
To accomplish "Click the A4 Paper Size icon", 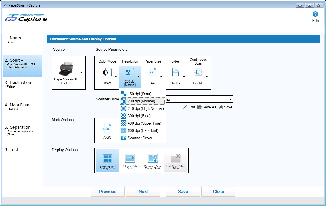I will coord(152,72).
